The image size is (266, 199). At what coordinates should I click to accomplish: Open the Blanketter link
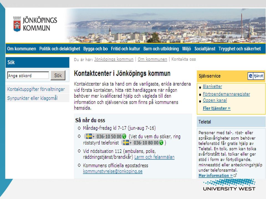[213, 86]
